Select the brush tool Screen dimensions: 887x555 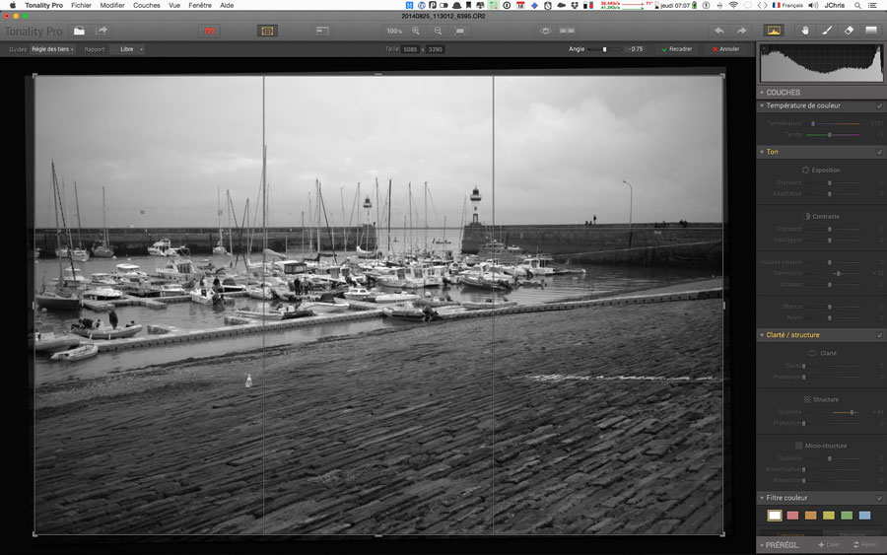pos(827,32)
